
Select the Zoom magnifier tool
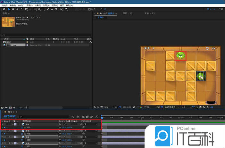click(17, 9)
